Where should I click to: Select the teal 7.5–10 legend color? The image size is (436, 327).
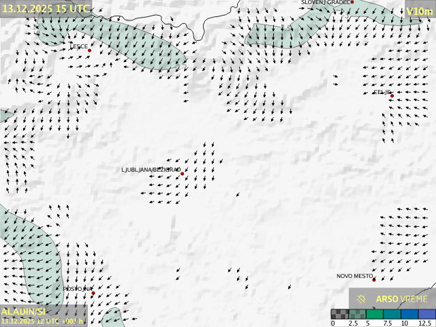(x=392, y=314)
